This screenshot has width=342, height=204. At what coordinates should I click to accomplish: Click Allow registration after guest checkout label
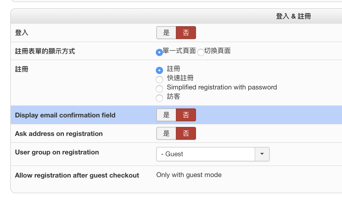[77, 175]
